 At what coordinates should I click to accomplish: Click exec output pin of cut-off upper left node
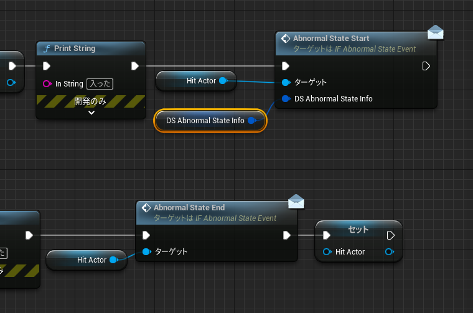click(12, 66)
